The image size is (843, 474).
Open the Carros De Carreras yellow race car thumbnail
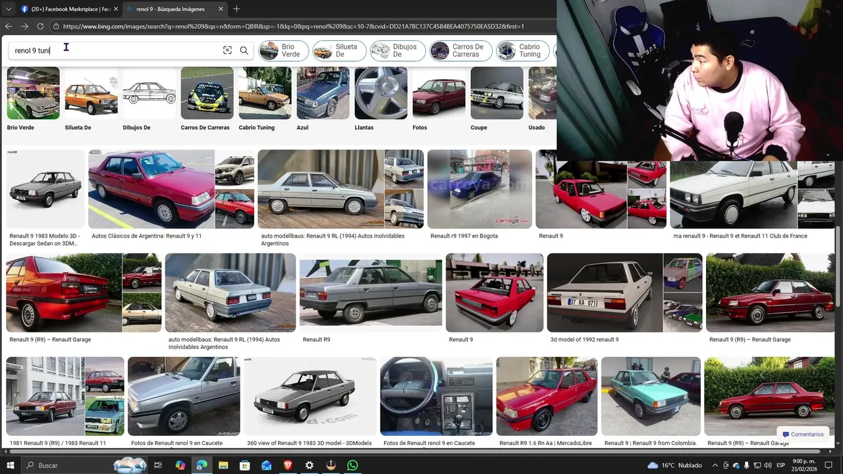207,93
